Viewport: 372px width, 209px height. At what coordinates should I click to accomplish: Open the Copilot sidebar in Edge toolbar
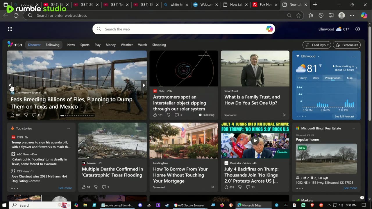click(x=364, y=15)
